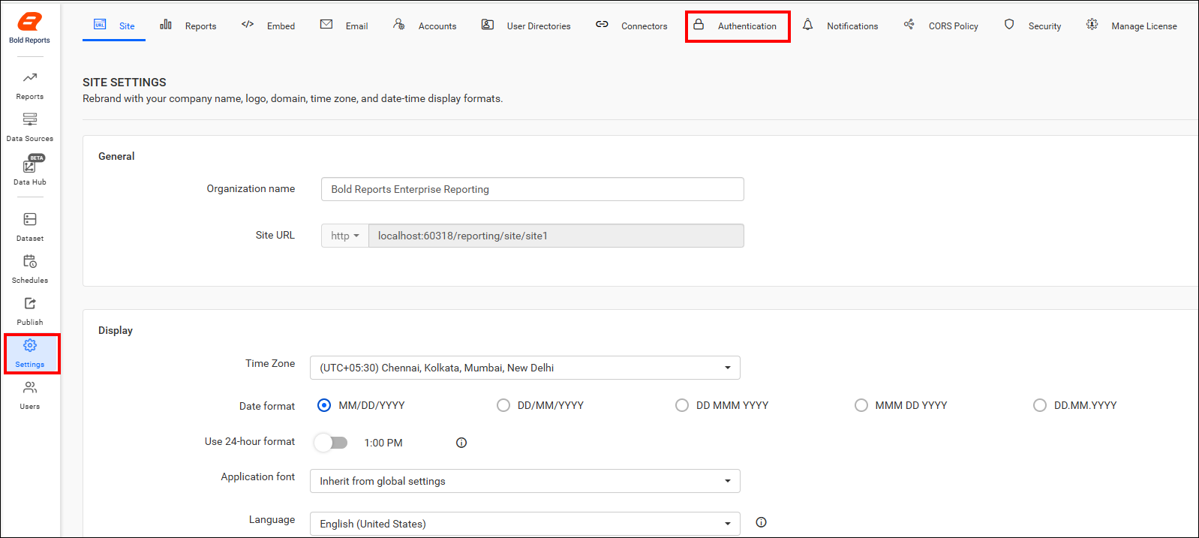Open the Connectors tab label
Image resolution: width=1199 pixels, height=538 pixels.
(x=644, y=26)
